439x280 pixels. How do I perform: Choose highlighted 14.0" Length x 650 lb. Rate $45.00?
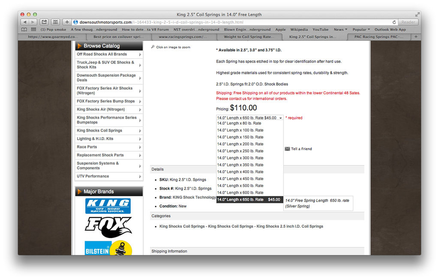250,200
